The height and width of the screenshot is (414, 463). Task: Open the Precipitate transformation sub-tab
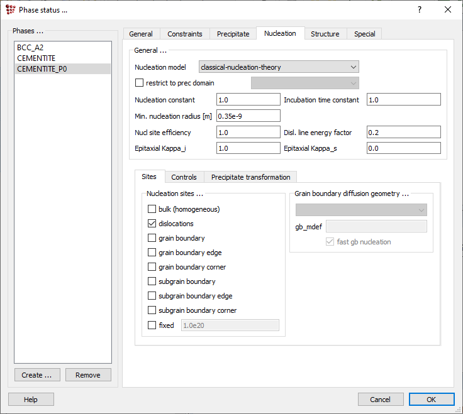tap(250, 177)
